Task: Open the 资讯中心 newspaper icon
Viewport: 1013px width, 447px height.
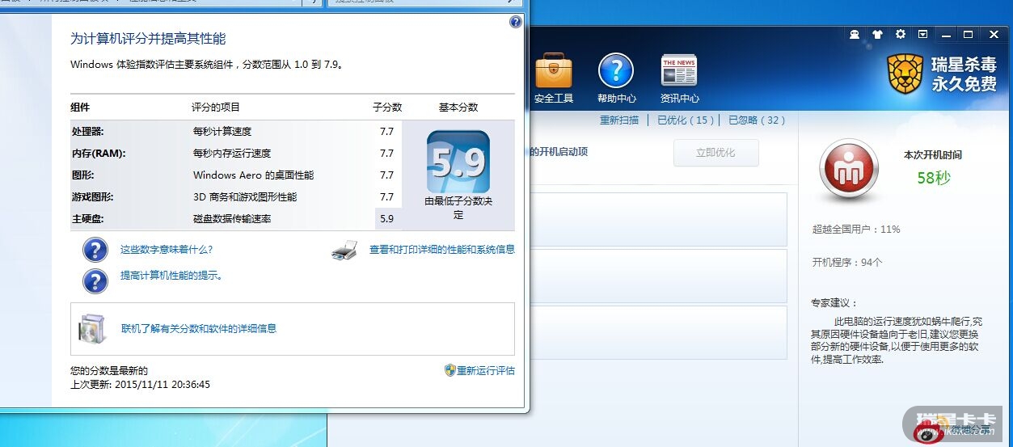Action: [x=679, y=71]
